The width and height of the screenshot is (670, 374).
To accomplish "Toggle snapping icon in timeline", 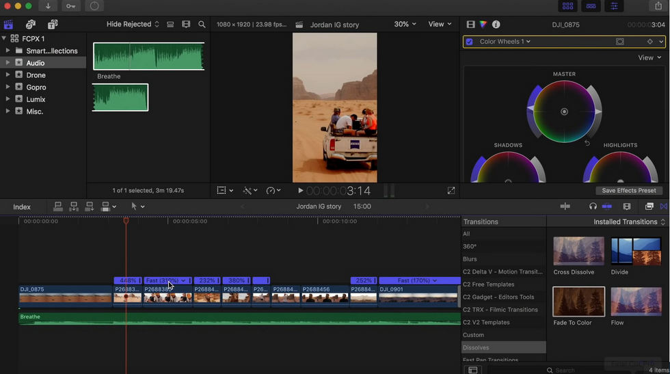I will 607,206.
